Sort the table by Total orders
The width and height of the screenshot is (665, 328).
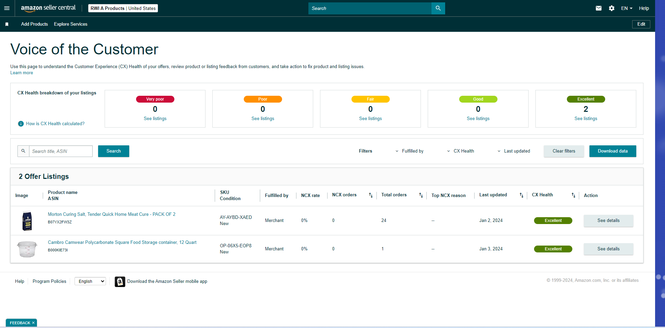[421, 195]
